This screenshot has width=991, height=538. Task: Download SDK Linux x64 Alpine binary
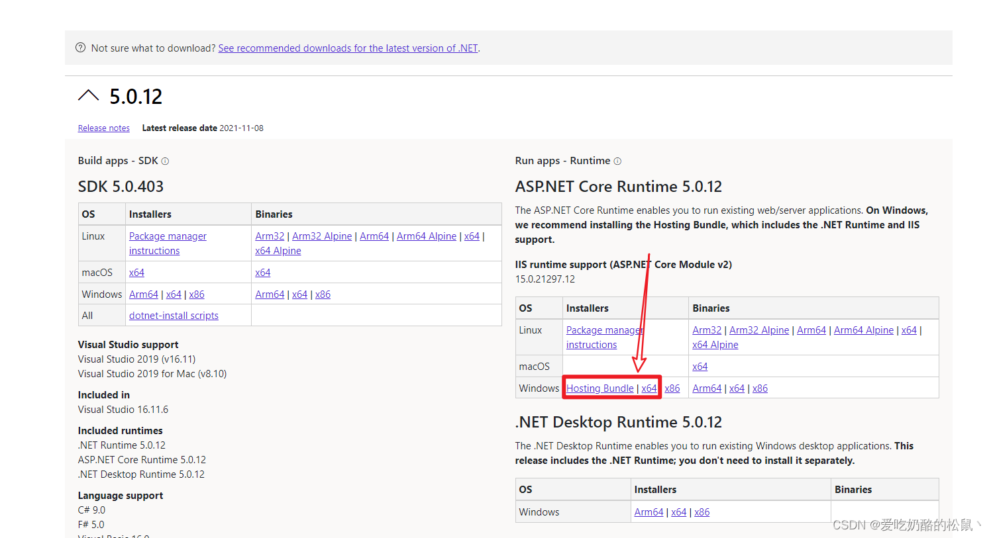[x=278, y=251]
